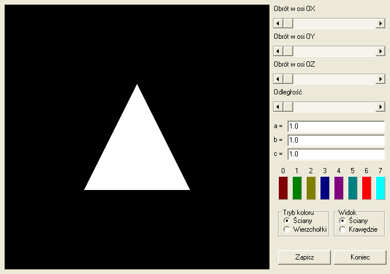This screenshot has width=390, height=274.
Task: Click the input field for parameter a
Action: click(x=336, y=126)
